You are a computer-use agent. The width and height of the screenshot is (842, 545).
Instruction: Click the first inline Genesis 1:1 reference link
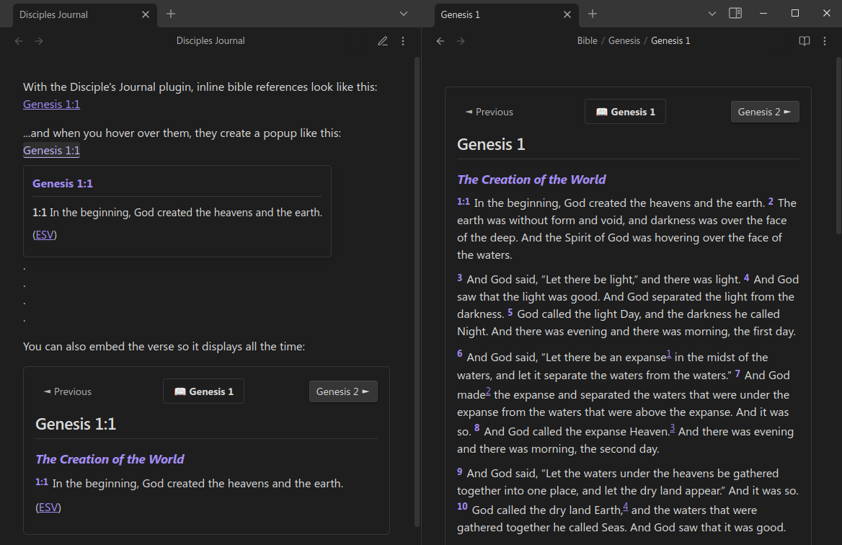(x=52, y=104)
